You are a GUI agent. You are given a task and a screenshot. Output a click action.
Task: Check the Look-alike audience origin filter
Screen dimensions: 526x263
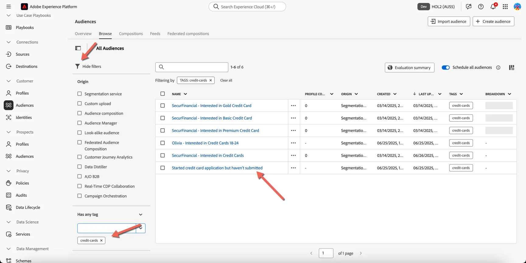point(79,133)
